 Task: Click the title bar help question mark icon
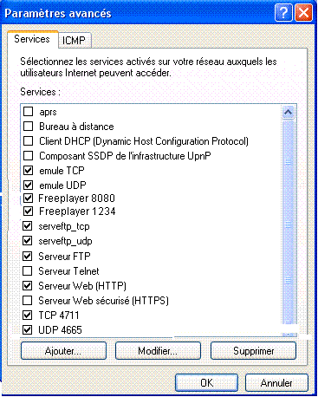pos(283,13)
